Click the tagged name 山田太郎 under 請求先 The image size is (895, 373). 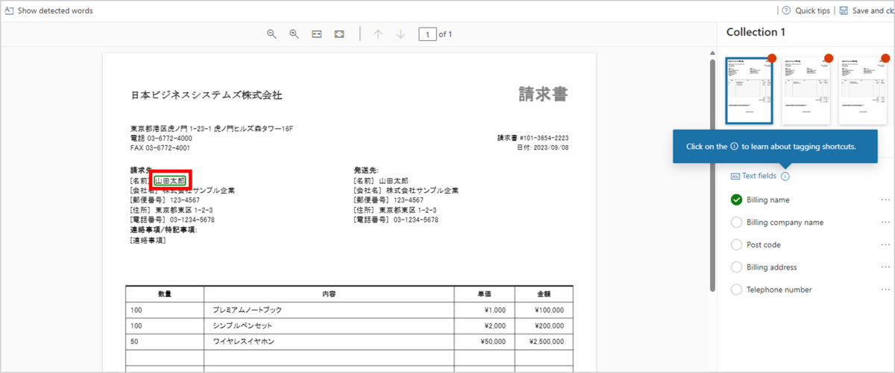tap(170, 181)
